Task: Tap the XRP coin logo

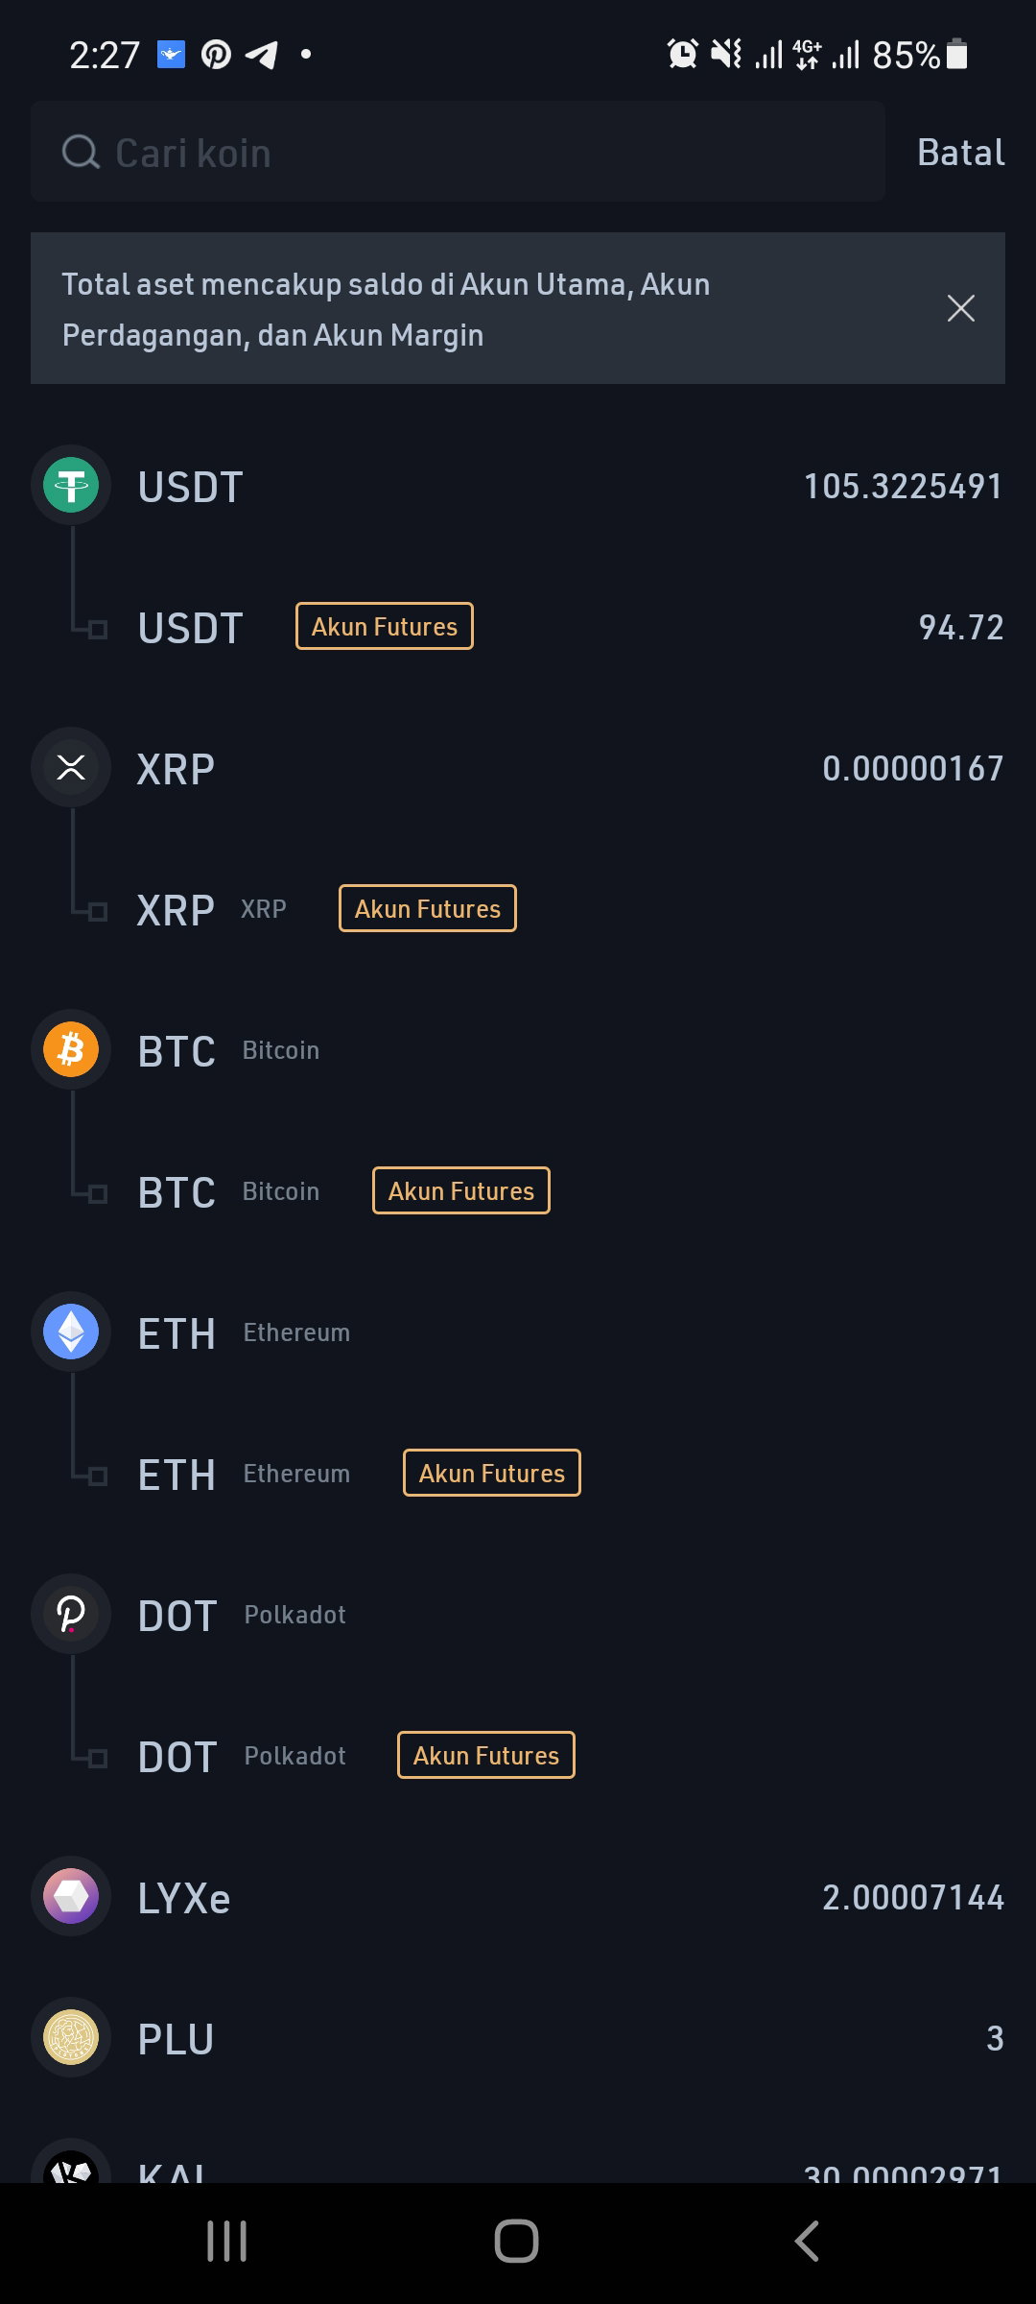Action: [71, 767]
